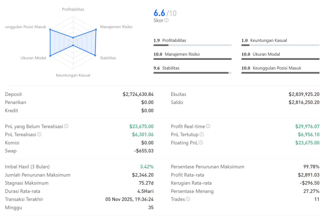Click the Stabilitas vertex point on radar
This screenshot has width=323, height=216.
click(x=95, y=56)
